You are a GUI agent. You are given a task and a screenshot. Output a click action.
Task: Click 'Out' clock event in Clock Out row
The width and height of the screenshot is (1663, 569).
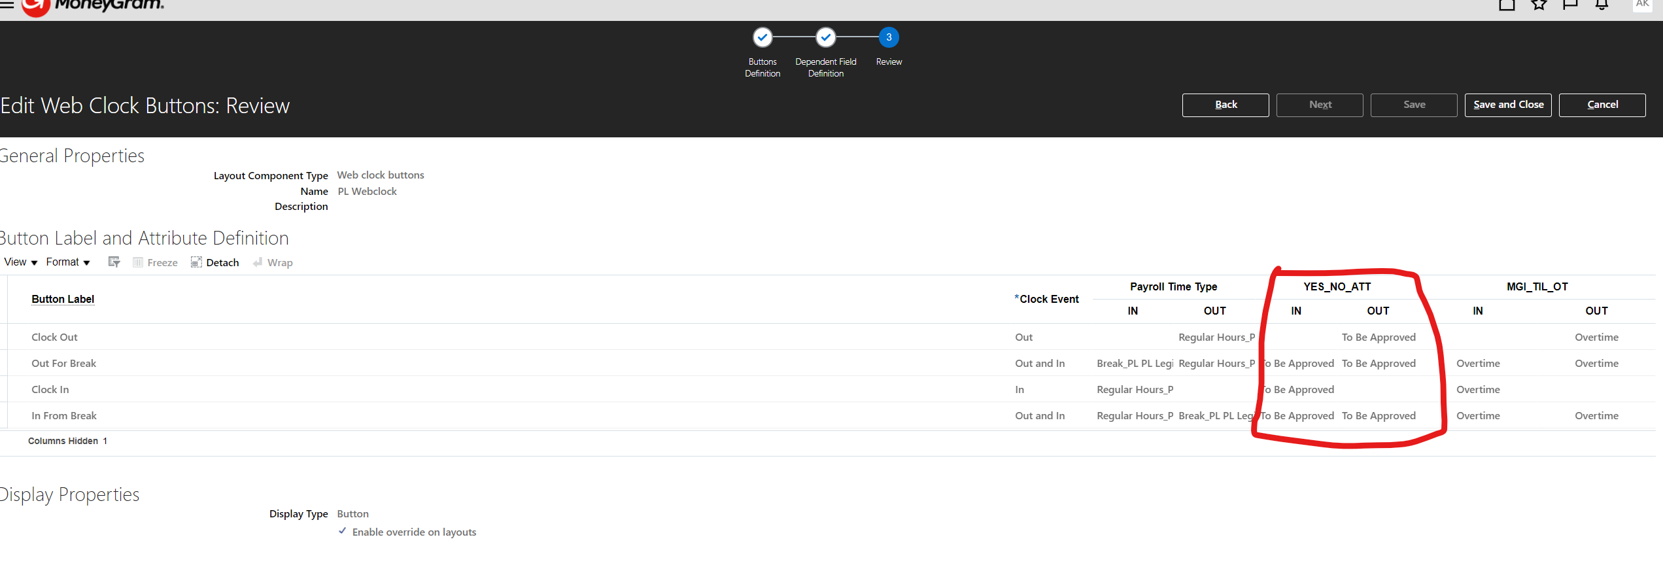(x=1023, y=337)
